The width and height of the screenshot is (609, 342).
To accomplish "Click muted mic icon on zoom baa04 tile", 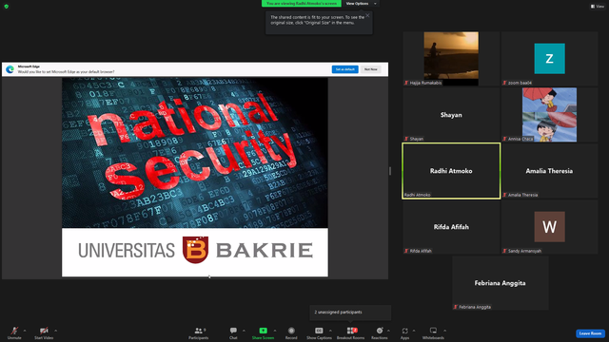I will [x=504, y=83].
